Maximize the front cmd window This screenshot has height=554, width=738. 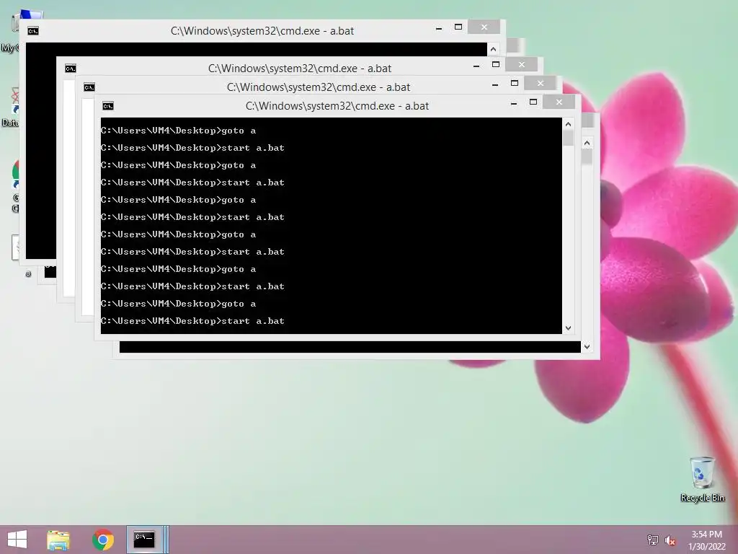(x=533, y=102)
